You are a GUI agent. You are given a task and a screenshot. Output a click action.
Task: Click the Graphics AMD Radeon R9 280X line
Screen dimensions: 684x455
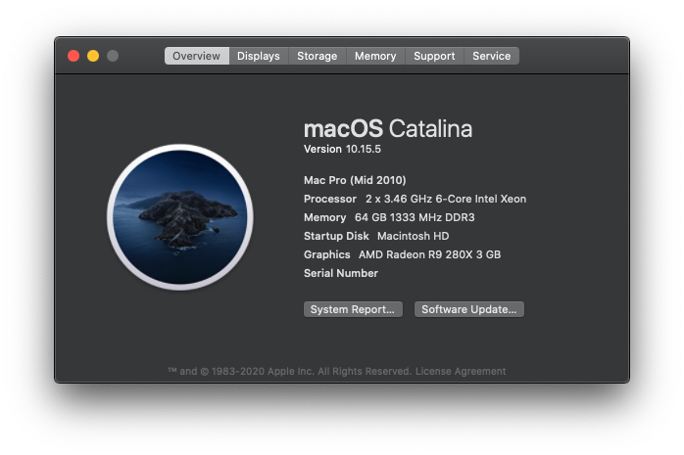click(402, 254)
